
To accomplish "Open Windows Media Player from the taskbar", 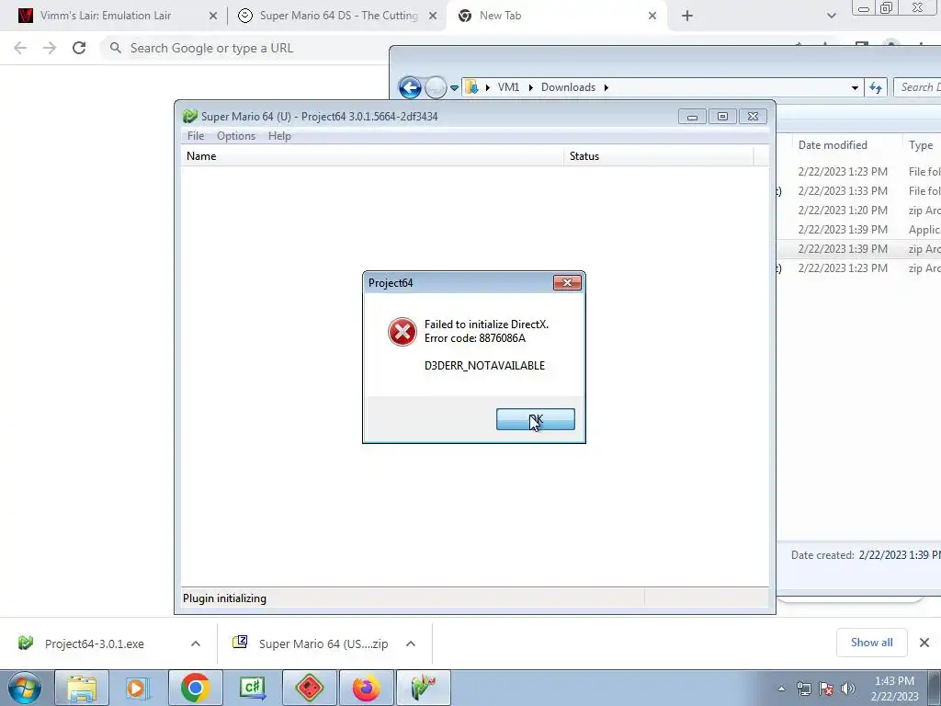I will [x=138, y=688].
